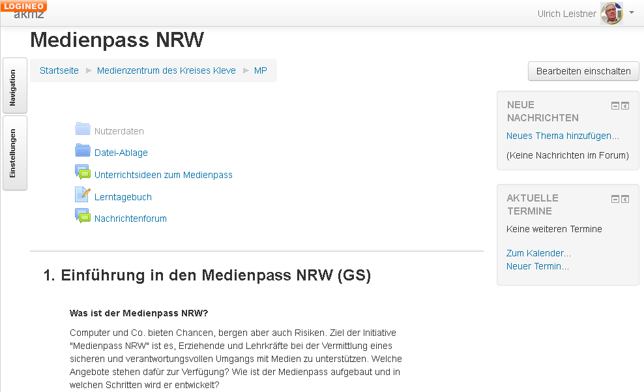The width and height of the screenshot is (644, 392).
Task: Open Medienzentrum des Kreises Kleve breadcrumb
Action: [166, 70]
